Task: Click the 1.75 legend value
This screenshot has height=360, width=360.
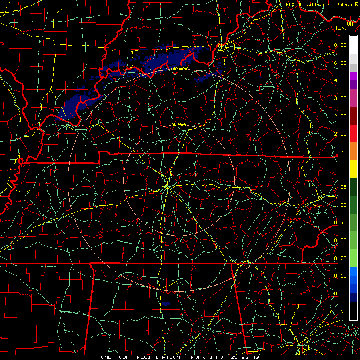Action: tap(340, 152)
